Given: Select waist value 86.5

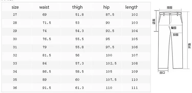Looking at the screenshot, I should 47,72.
